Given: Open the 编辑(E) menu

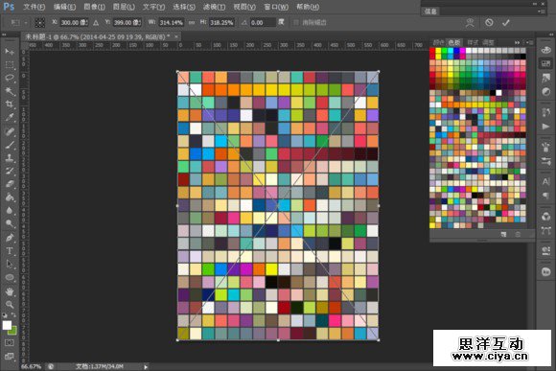Looking at the screenshot, I should [x=64, y=7].
